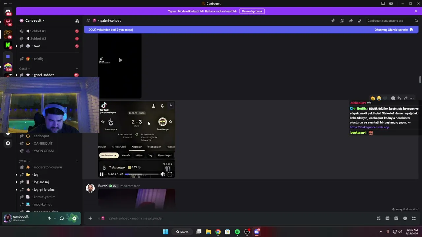Screen dimensions: 422x237
Task: Toggle microphone mute in user panel
Action: coord(49,218)
